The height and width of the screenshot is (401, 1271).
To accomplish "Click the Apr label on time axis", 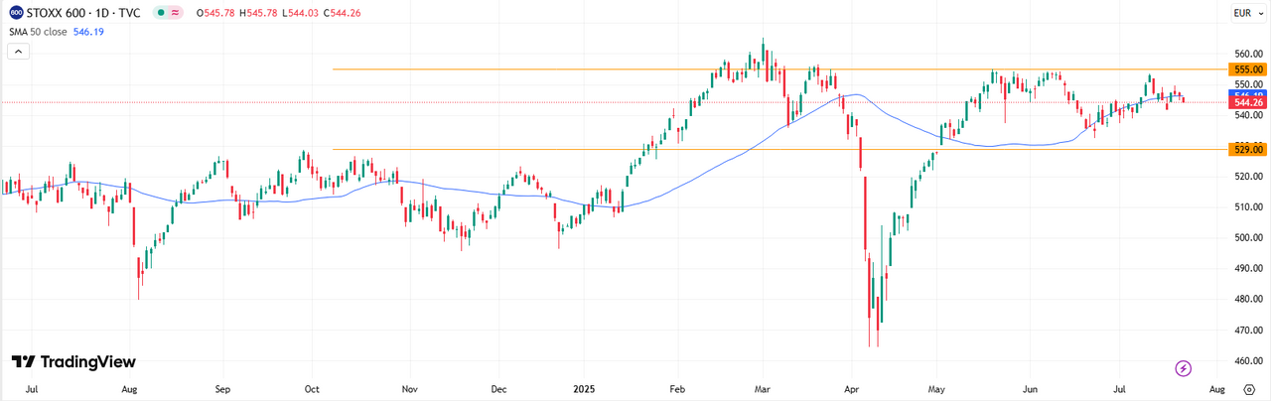I will pos(851,390).
